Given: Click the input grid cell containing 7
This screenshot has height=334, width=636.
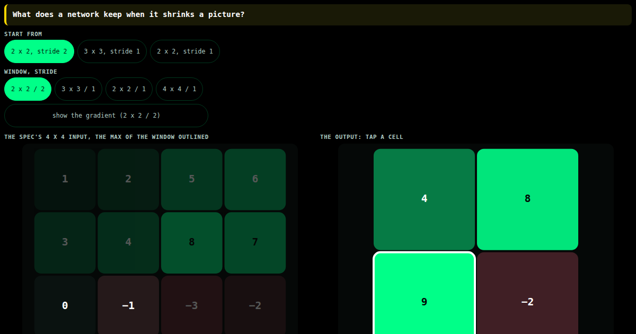Looking at the screenshot, I should pos(255,243).
